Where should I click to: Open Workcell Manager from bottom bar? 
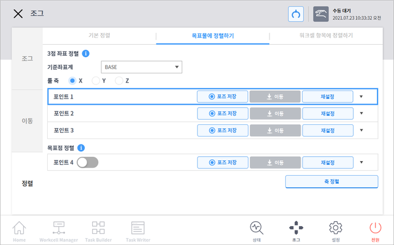coord(59,230)
